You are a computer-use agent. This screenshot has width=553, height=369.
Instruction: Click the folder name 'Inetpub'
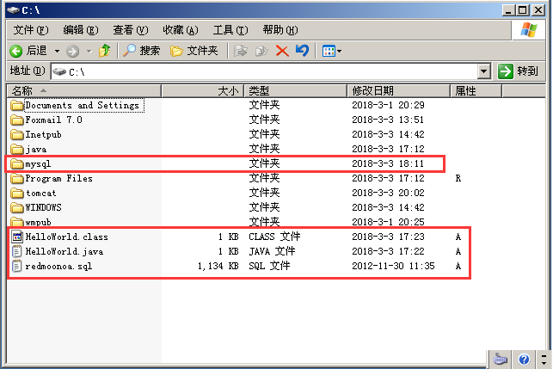pyautogui.click(x=43, y=134)
